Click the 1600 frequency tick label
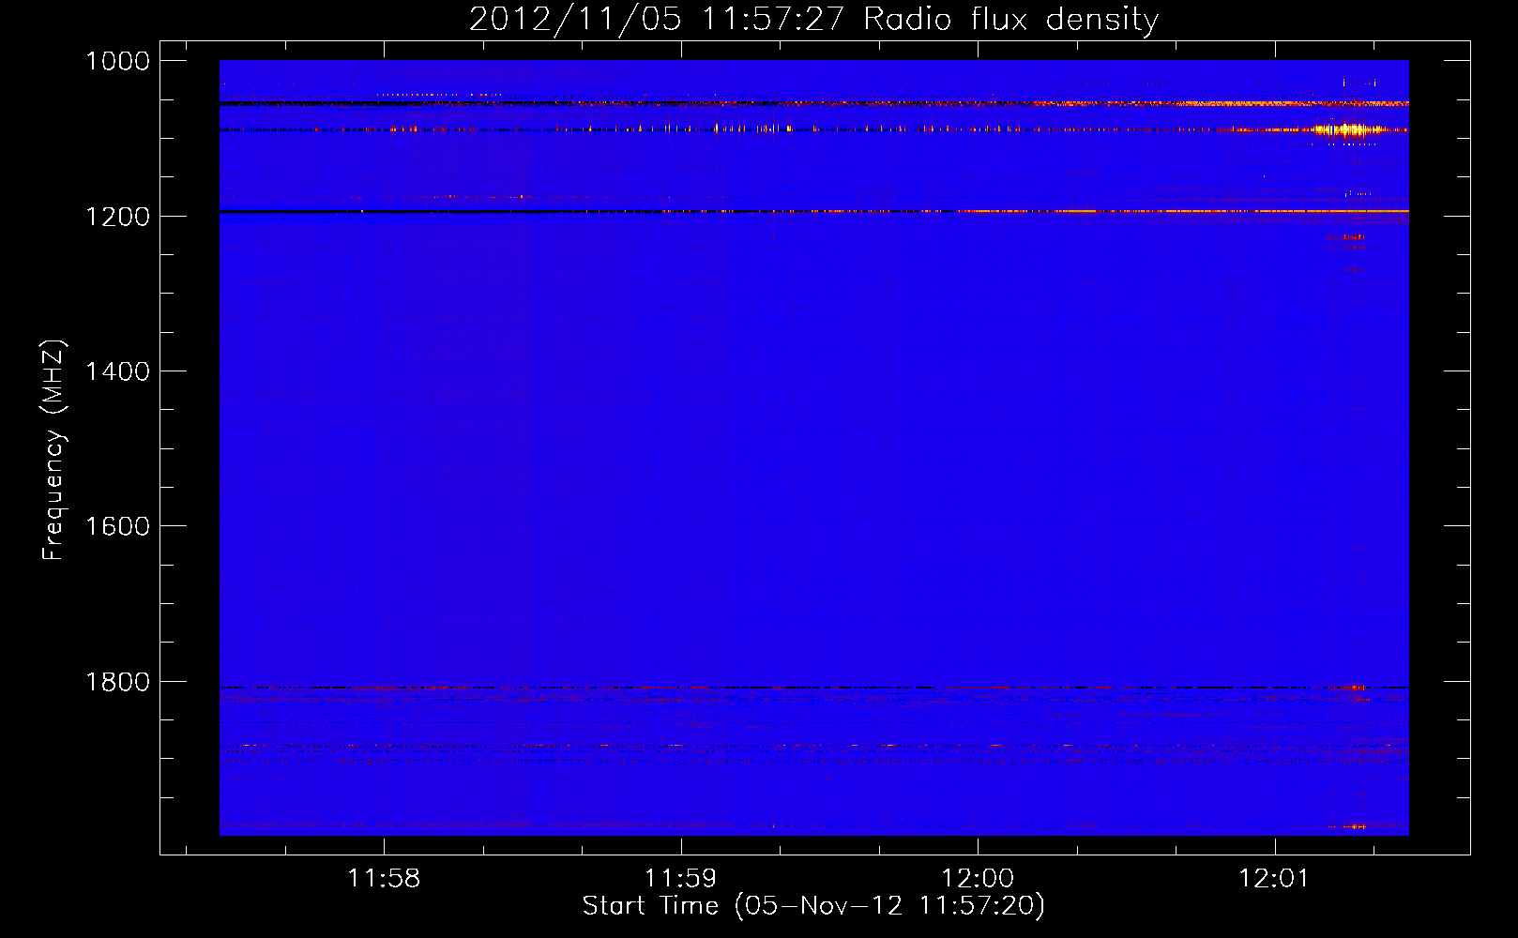This screenshot has width=1518, height=938. coord(117,526)
